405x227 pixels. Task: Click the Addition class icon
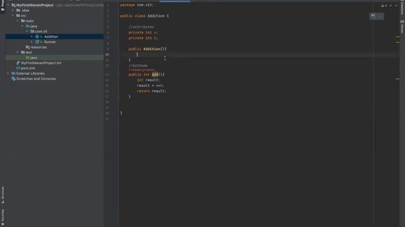click(x=37, y=37)
